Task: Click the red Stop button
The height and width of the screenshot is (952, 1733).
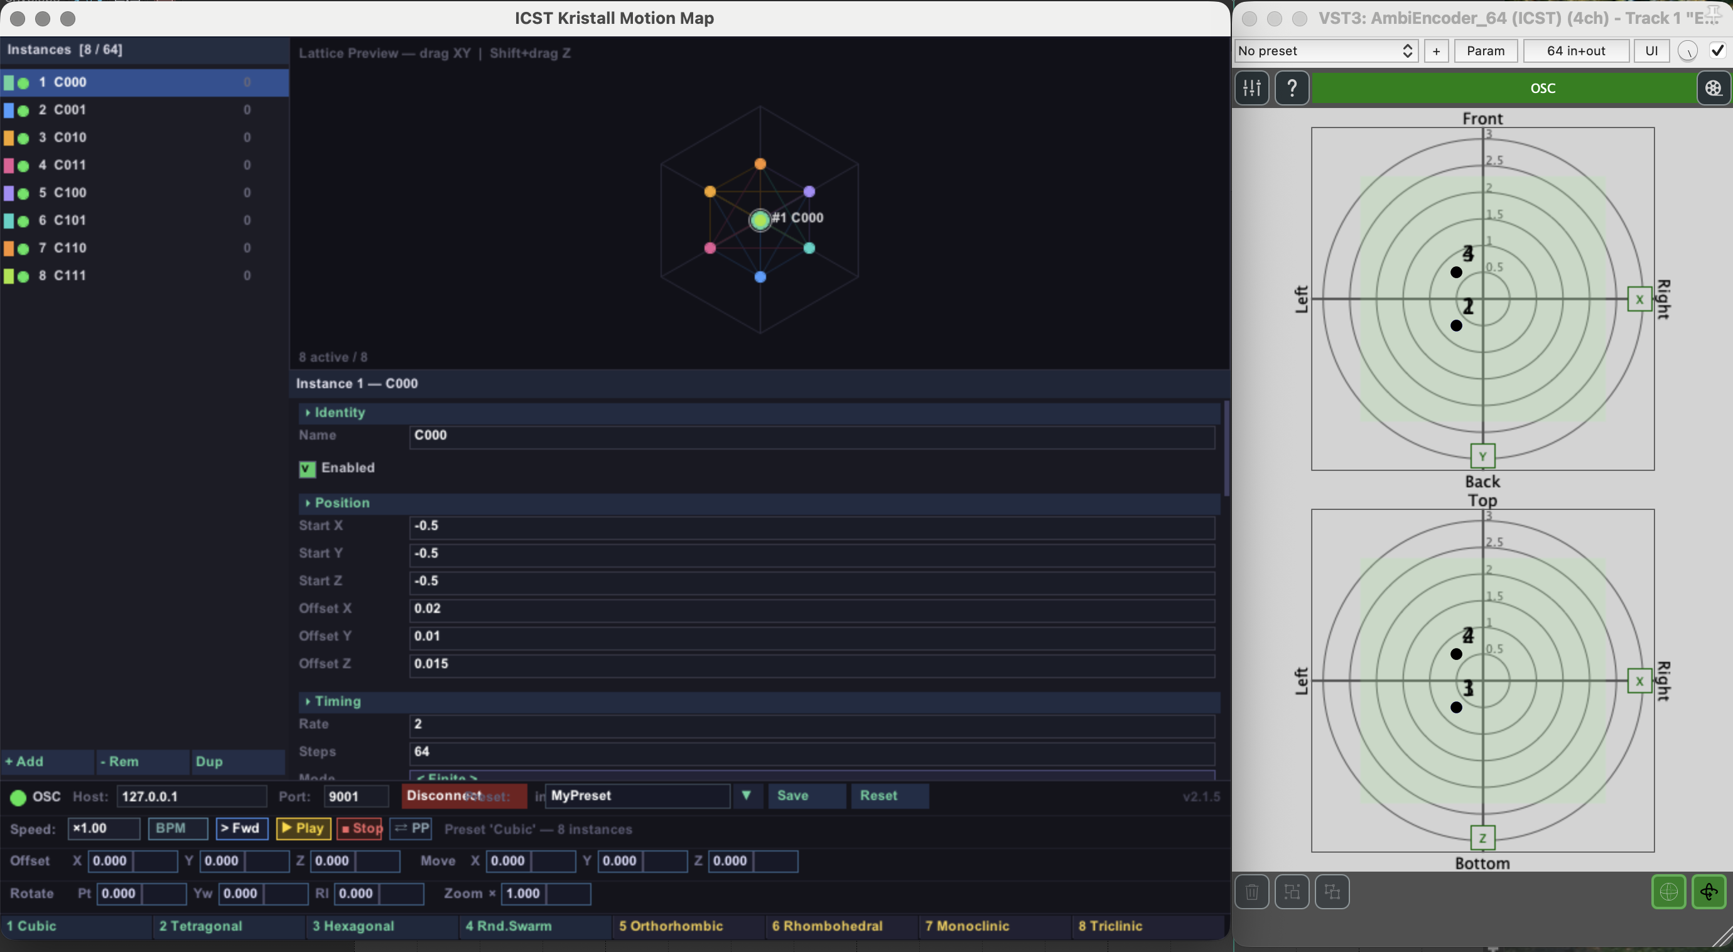Action: coord(359,829)
